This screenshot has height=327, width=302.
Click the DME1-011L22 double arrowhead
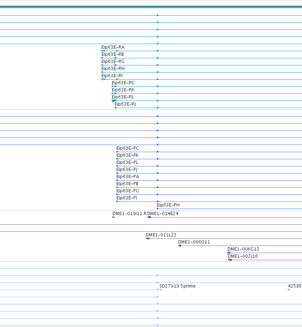(148, 238)
